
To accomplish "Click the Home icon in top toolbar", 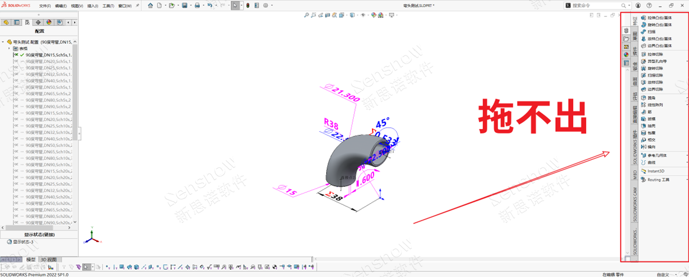I will pyautogui.click(x=150, y=6).
